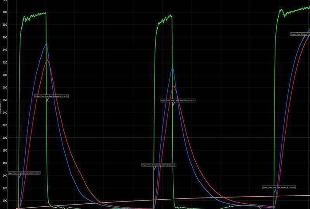Click the 200 label on the Y axis

point(4,138)
